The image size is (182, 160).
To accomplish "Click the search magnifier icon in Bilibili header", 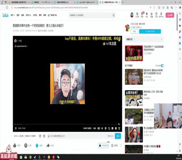I will pyautogui.click(x=114, y=15).
